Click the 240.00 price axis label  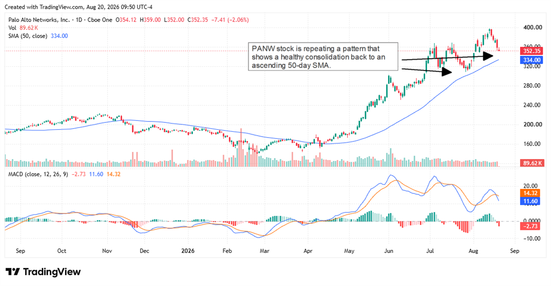pos(532,105)
